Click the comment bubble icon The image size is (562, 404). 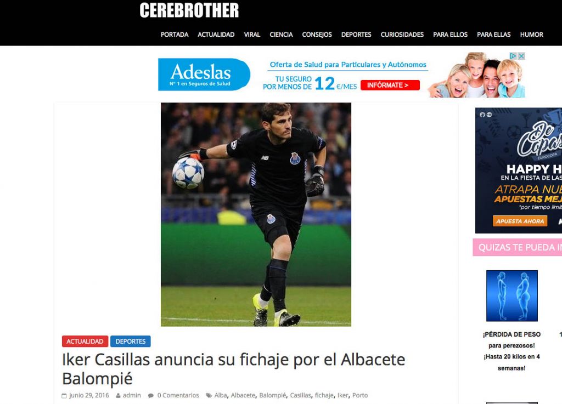(x=151, y=395)
